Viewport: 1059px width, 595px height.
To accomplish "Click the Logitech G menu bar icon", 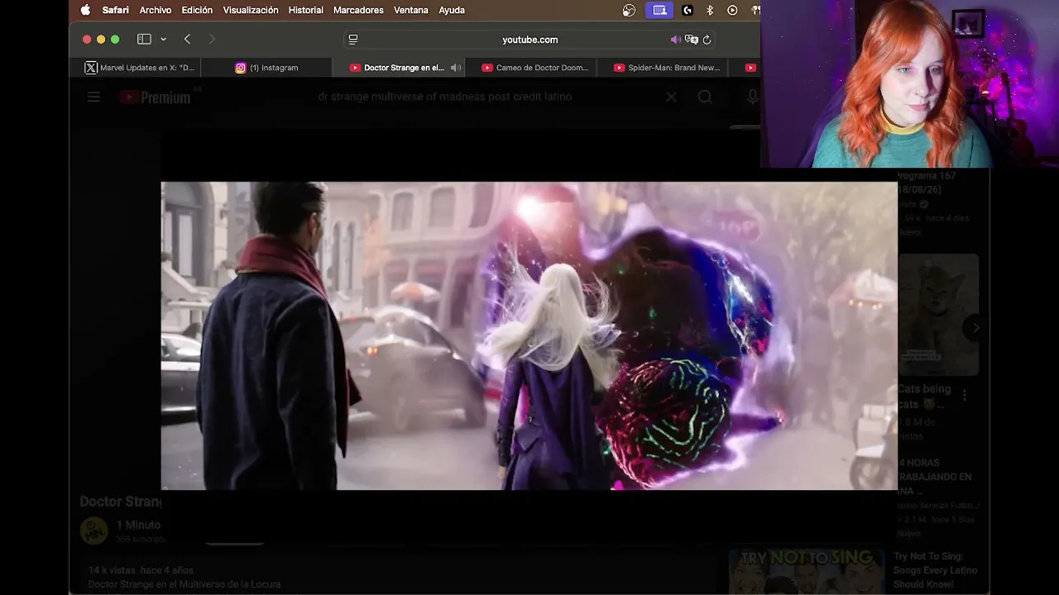I will tap(687, 10).
